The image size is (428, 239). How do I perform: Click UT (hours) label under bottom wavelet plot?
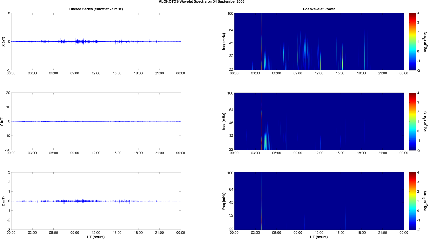pos(319,237)
